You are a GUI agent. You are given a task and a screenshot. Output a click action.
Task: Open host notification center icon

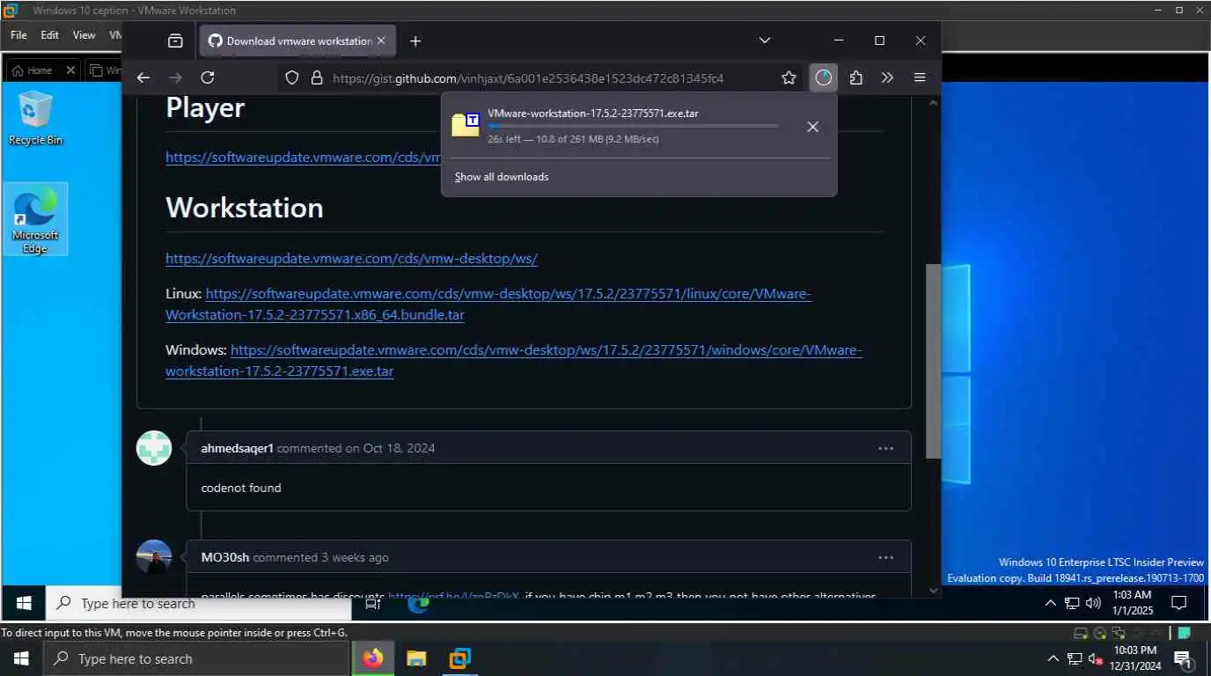tap(1184, 658)
